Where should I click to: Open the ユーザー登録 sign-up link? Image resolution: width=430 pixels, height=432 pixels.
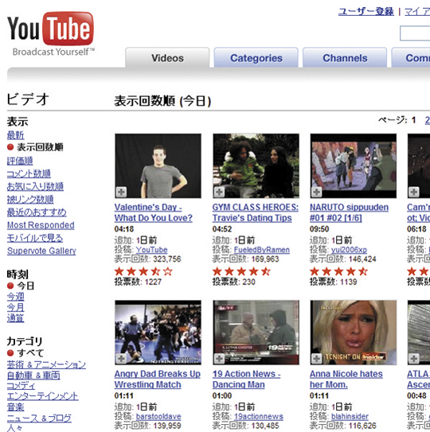[x=366, y=12]
